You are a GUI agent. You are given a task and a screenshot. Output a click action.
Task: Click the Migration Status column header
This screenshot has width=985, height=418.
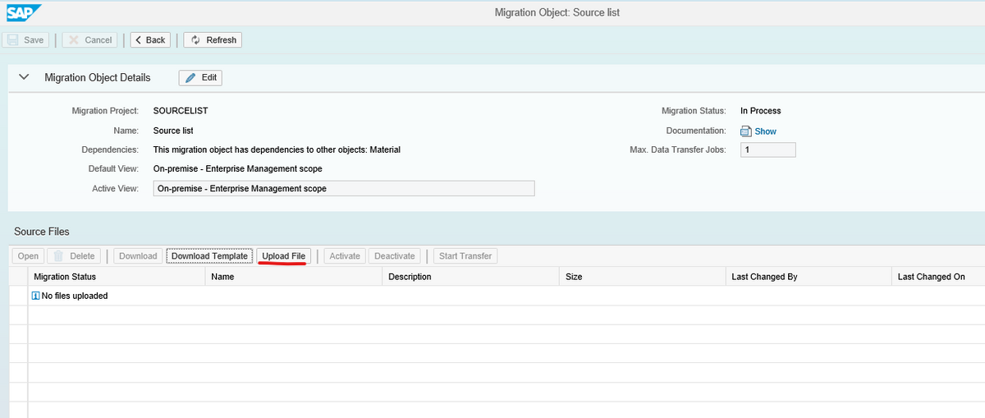tap(116, 277)
